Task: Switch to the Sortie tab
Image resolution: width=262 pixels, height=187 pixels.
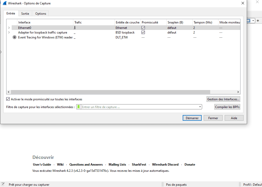Action: [x=25, y=14]
